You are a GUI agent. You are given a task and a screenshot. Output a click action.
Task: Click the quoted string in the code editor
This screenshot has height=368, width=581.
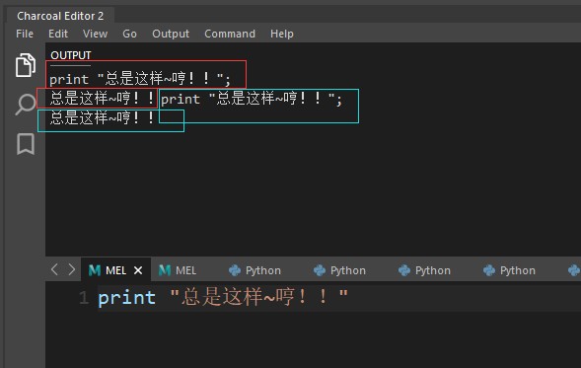tap(259, 297)
